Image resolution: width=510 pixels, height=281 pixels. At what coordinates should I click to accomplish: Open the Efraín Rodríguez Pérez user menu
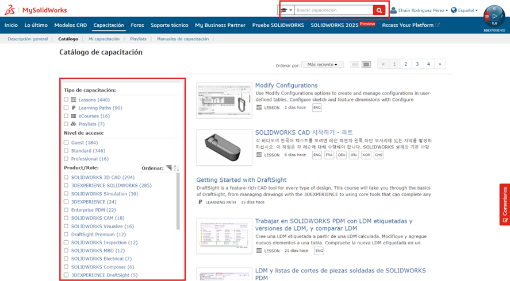click(x=423, y=10)
